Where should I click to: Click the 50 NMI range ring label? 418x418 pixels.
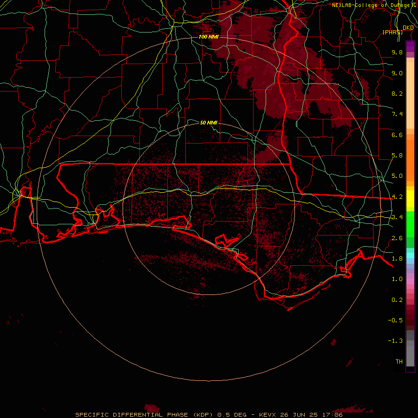click(x=209, y=123)
